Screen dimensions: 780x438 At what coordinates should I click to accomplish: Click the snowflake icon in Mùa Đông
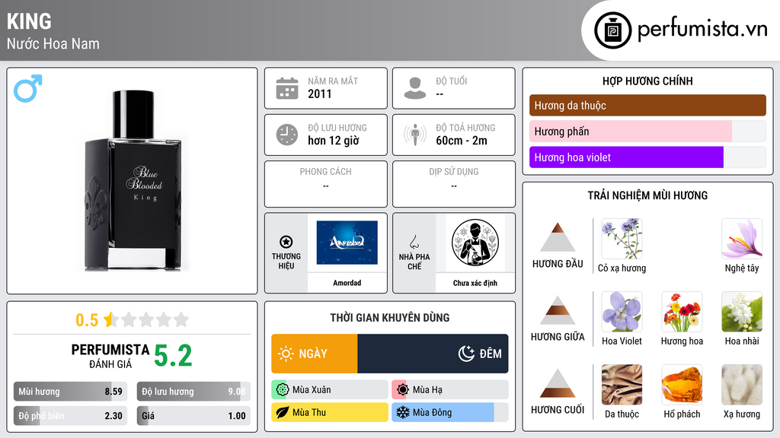tap(402, 412)
